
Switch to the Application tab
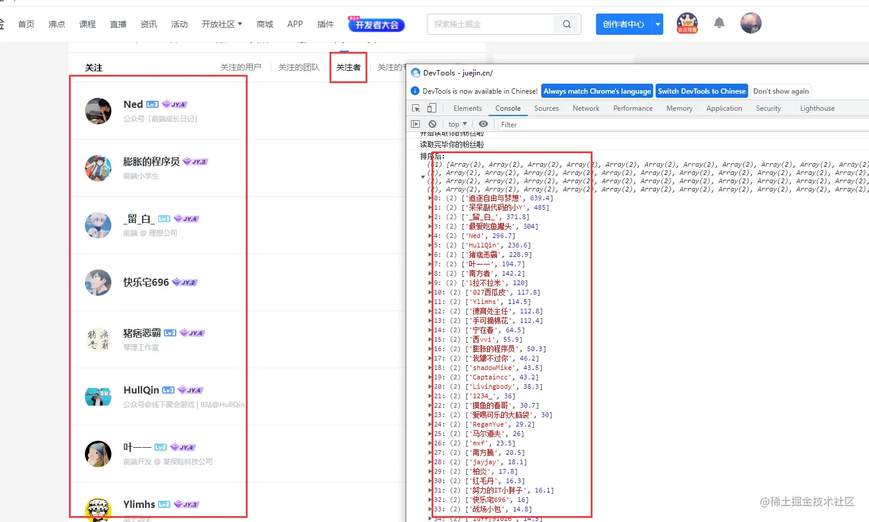click(724, 108)
